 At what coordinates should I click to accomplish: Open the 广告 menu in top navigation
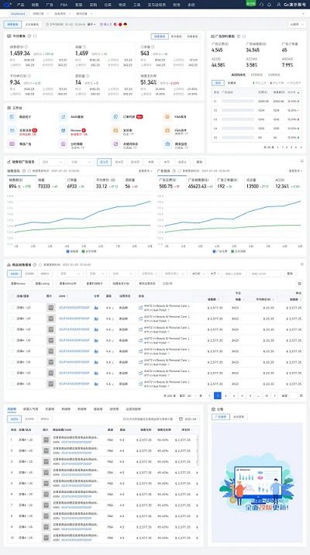pyautogui.click(x=49, y=5)
